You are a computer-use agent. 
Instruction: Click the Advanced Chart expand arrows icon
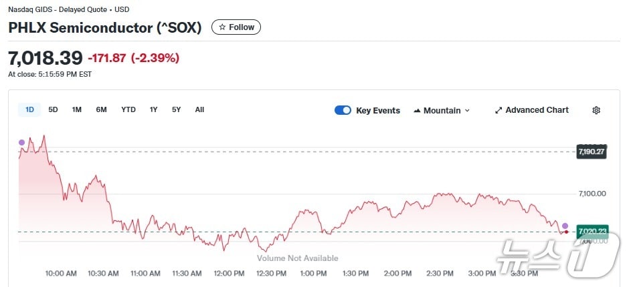point(499,110)
